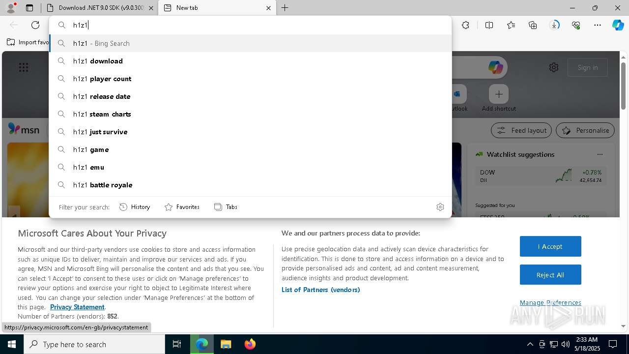Open List of Partners (vendors) link
Image resolution: width=629 pixels, height=354 pixels.
[321, 290]
